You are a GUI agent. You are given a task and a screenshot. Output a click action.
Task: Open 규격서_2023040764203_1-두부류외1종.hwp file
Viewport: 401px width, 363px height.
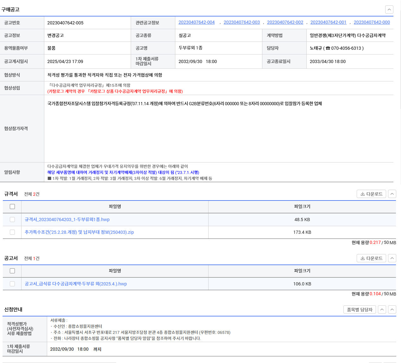pyautogui.click(x=67, y=220)
